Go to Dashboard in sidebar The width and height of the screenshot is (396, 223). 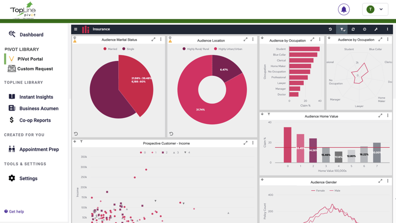(x=26, y=34)
